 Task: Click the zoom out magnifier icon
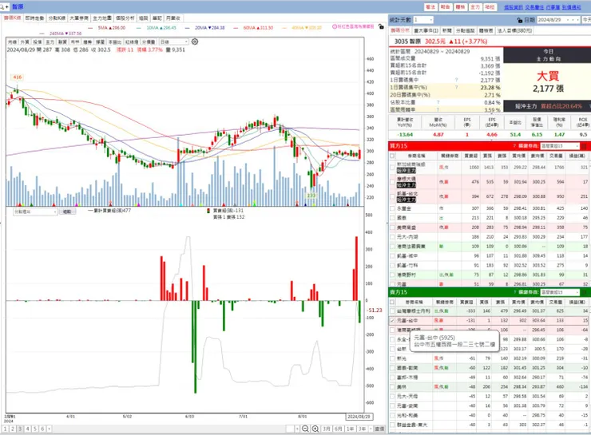tap(305, 429)
